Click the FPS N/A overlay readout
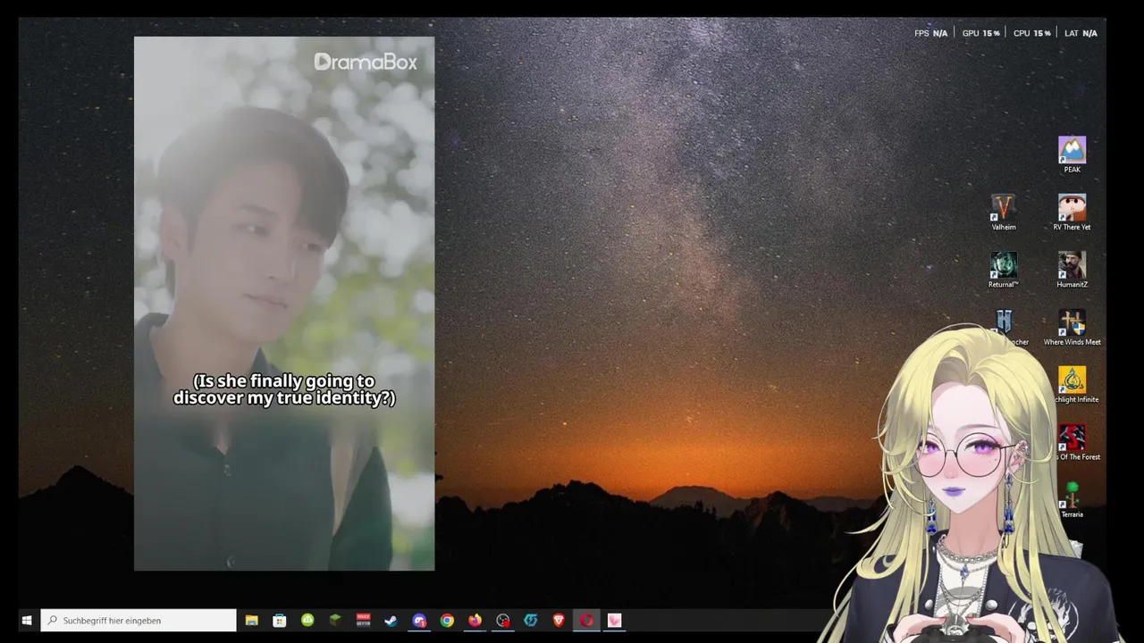 click(930, 33)
